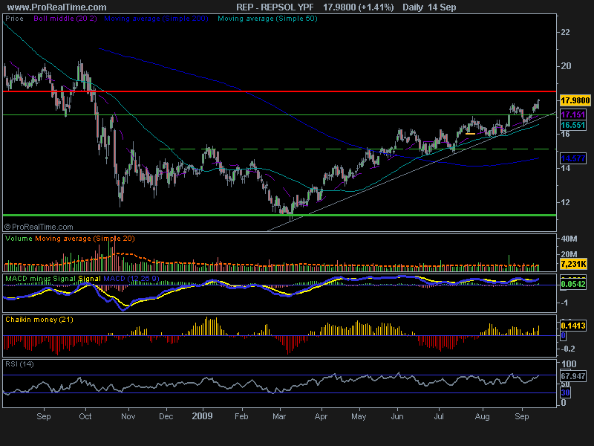Click the 7,231K volume value tag

pos(573,264)
